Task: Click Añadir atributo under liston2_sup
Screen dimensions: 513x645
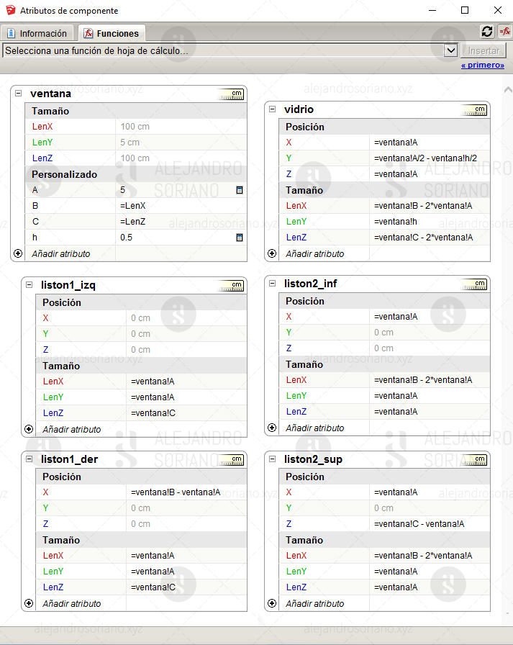Action: [315, 603]
